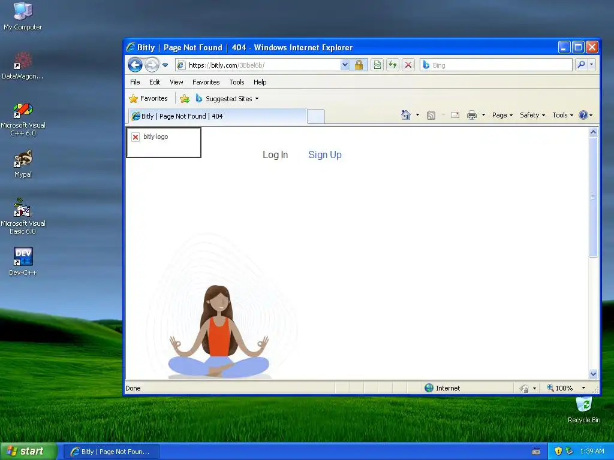Select the My Computer desktop icon

(x=23, y=16)
